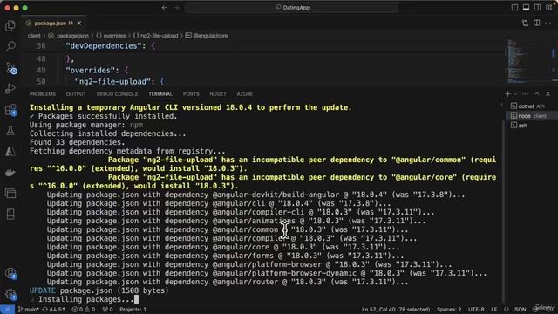Screen dimensions: 558x314
Task: Select the Terminal panel tab
Action: (x=160, y=94)
